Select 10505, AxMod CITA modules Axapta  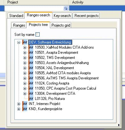tap(63, 73)
